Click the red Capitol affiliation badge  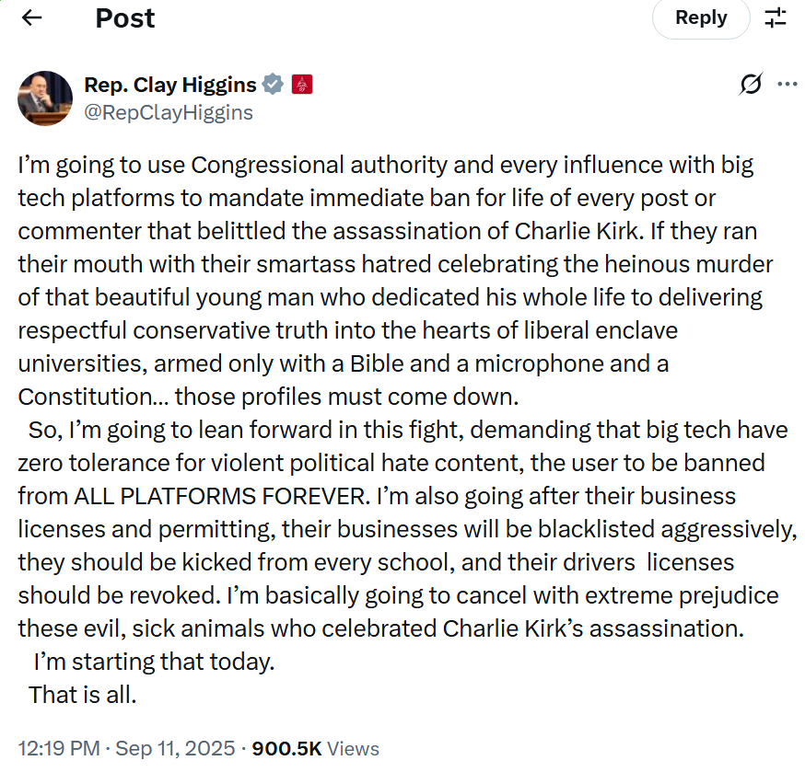click(x=302, y=85)
